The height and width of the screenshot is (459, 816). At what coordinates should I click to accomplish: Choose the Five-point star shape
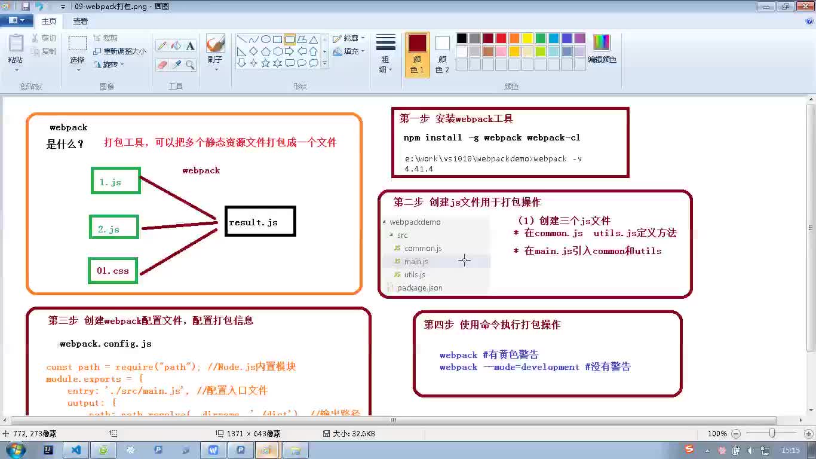point(266,63)
